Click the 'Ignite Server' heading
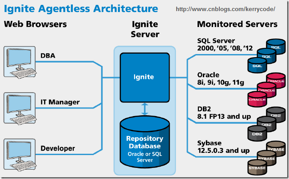Screen dimensions: 289x179 (x=145, y=29)
